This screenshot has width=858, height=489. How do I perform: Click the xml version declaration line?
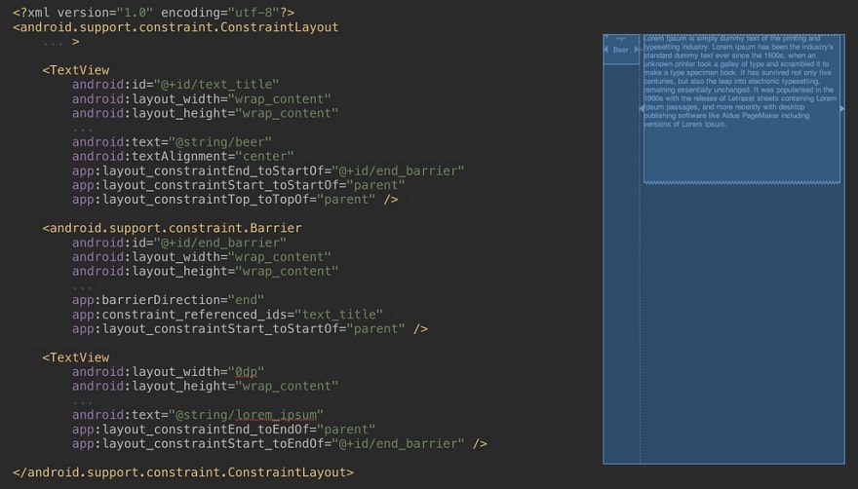(x=153, y=13)
